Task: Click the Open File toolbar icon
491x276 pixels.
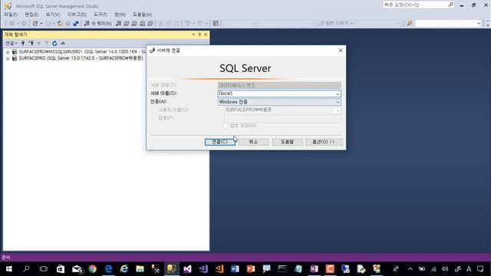Action: 60,24
